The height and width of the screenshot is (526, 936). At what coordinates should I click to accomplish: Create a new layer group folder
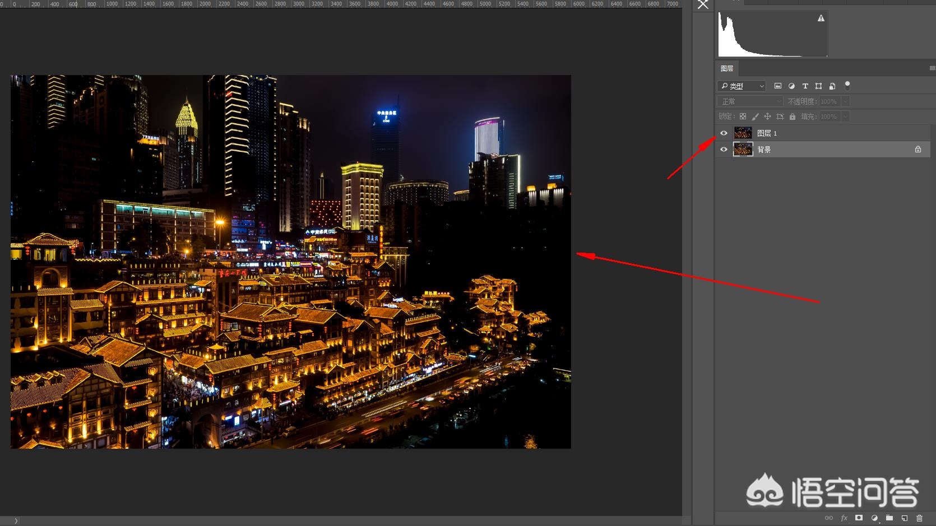[x=889, y=518]
